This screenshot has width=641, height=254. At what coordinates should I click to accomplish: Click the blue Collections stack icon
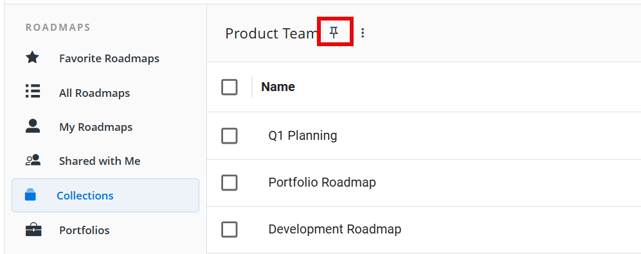(x=30, y=194)
